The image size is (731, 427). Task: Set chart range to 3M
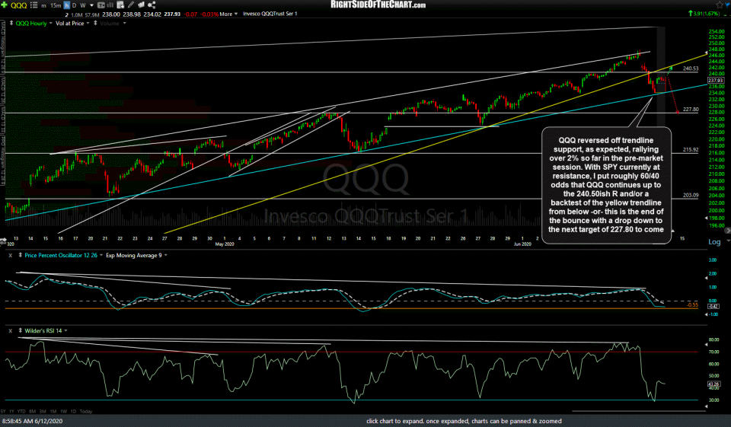[43, 412]
